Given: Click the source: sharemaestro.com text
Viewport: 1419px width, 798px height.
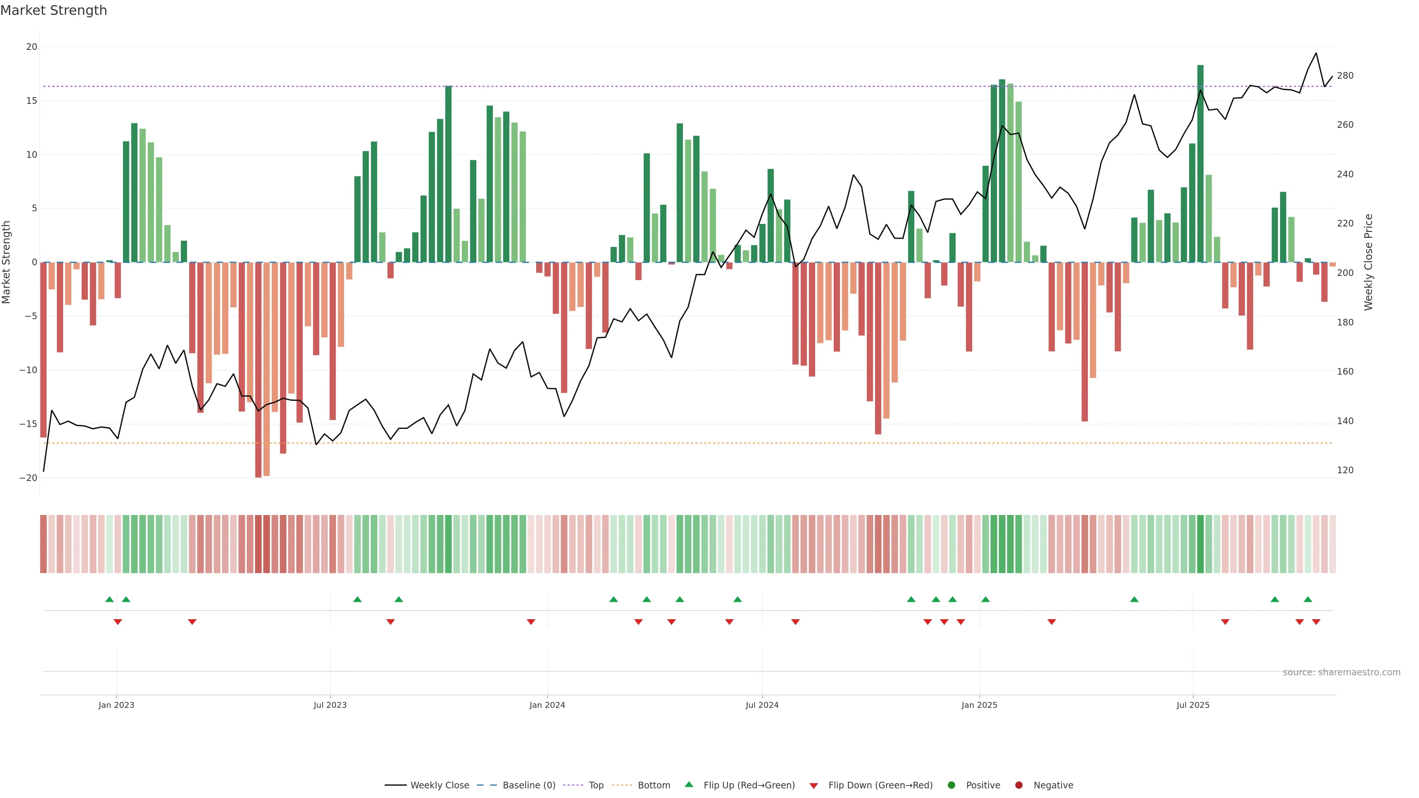Looking at the screenshot, I should (1341, 672).
